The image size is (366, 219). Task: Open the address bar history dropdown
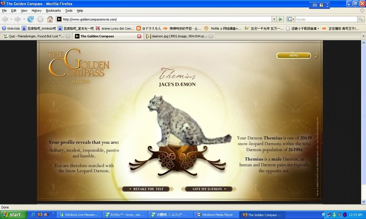click(x=274, y=19)
